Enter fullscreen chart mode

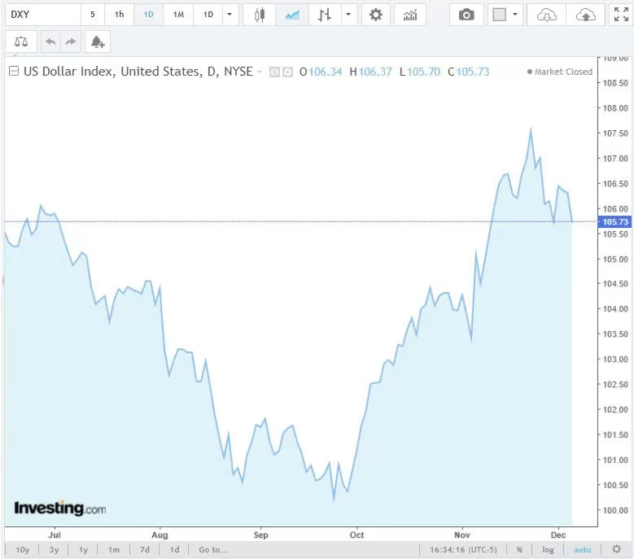619,15
